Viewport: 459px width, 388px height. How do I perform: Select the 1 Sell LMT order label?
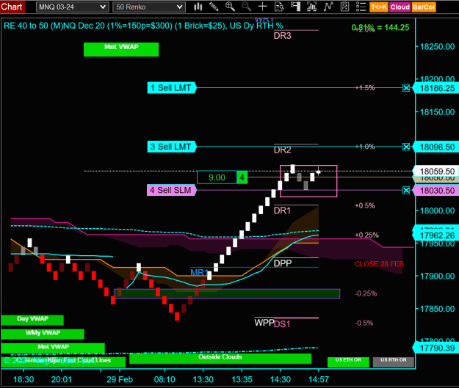pos(172,88)
